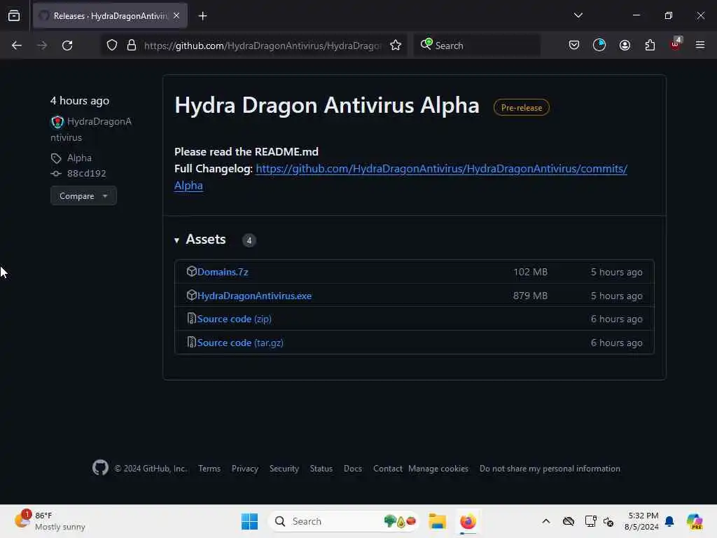Bookmark this page with the star icon

[x=396, y=46]
